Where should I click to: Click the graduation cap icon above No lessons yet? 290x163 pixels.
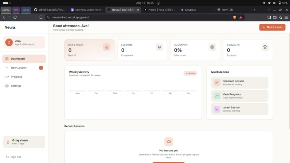168,142
